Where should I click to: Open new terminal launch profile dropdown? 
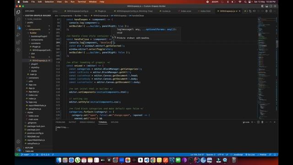pyautogui.click(x=255, y=122)
